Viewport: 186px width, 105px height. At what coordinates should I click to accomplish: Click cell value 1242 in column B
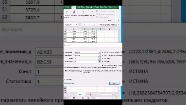[x=85, y=39]
